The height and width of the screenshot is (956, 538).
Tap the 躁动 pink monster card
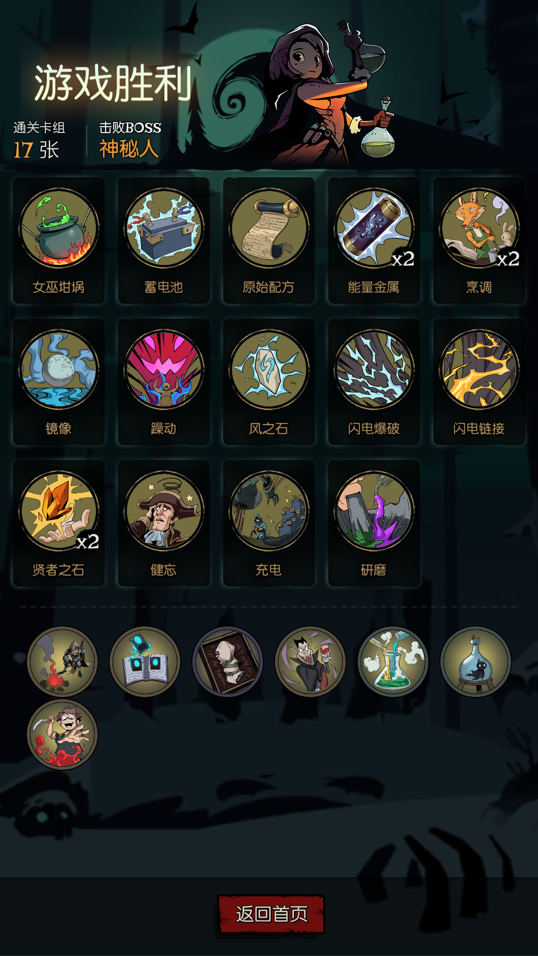pyautogui.click(x=164, y=381)
